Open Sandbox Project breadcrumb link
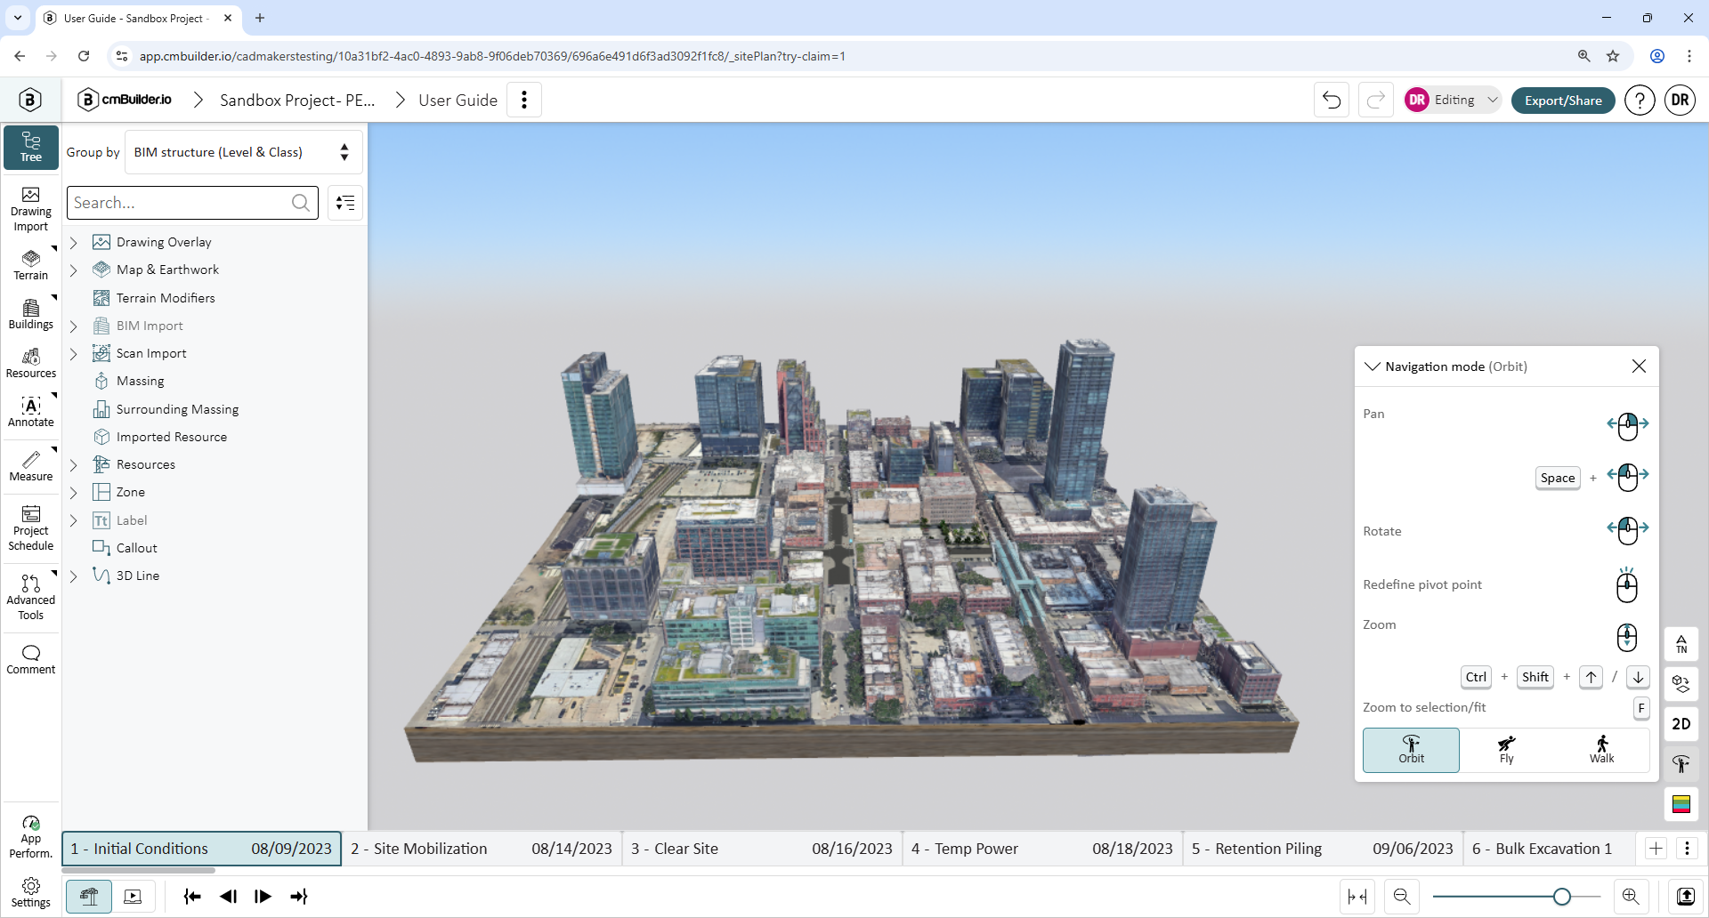 click(x=297, y=101)
